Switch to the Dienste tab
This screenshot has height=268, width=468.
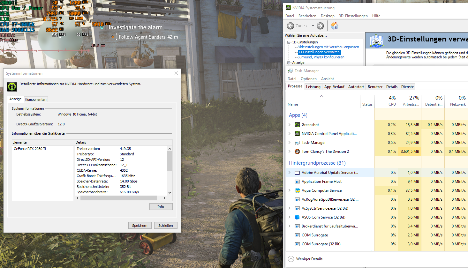(x=407, y=87)
